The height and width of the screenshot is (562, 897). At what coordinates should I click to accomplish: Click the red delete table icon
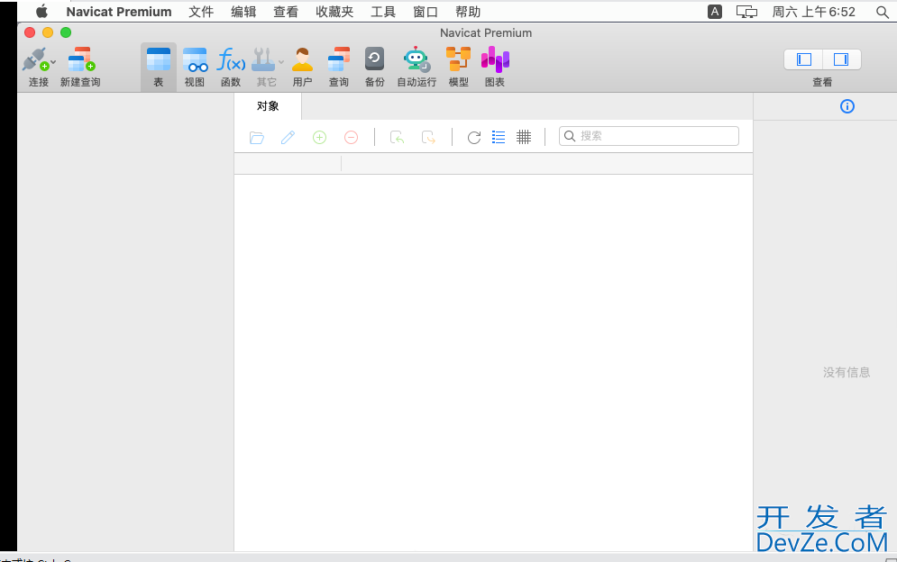(x=351, y=137)
